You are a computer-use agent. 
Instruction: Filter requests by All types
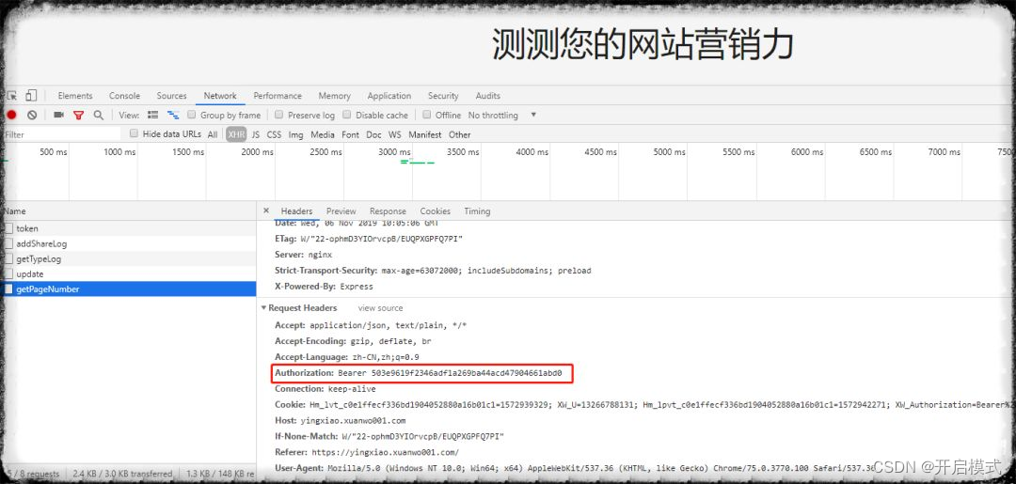pyautogui.click(x=213, y=134)
